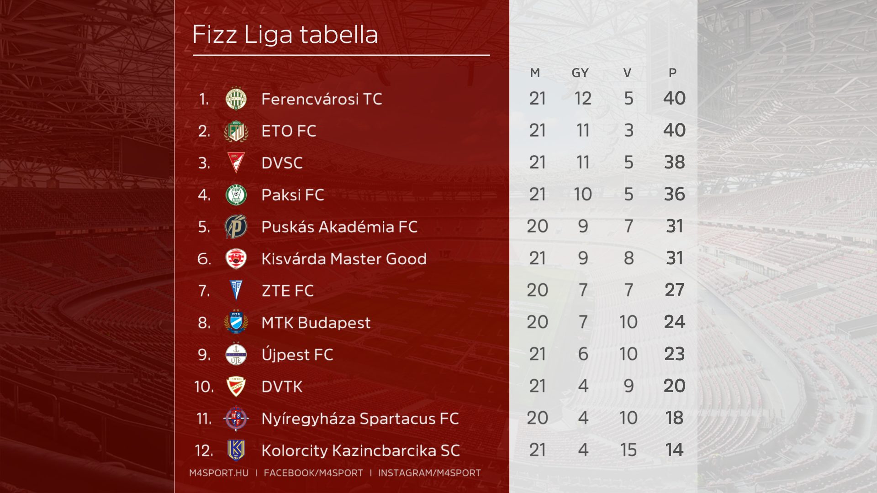Image resolution: width=877 pixels, height=493 pixels.
Task: Click the MTK Budapest crest
Action: pyautogui.click(x=236, y=322)
